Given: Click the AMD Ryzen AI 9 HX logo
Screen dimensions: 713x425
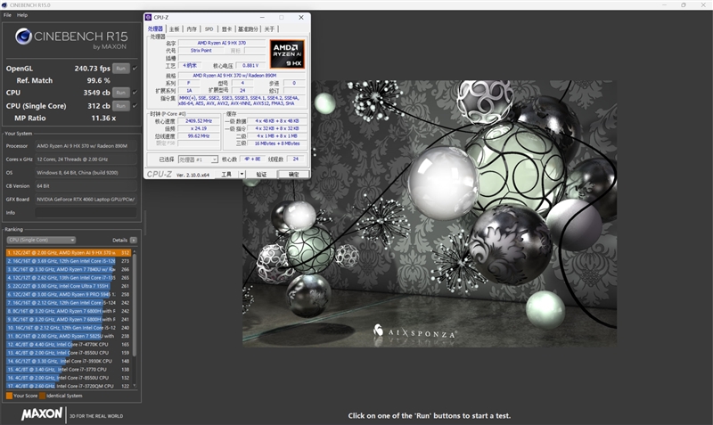Looking at the screenshot, I should (287, 54).
